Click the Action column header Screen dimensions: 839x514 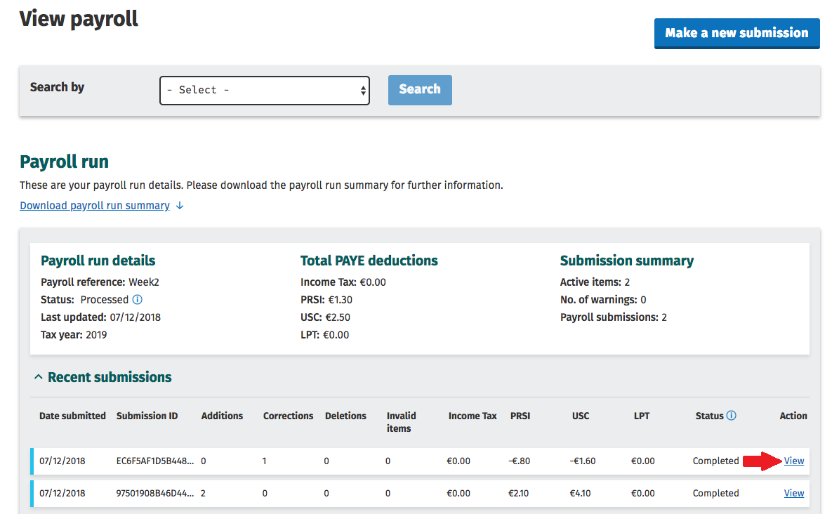pyautogui.click(x=793, y=416)
